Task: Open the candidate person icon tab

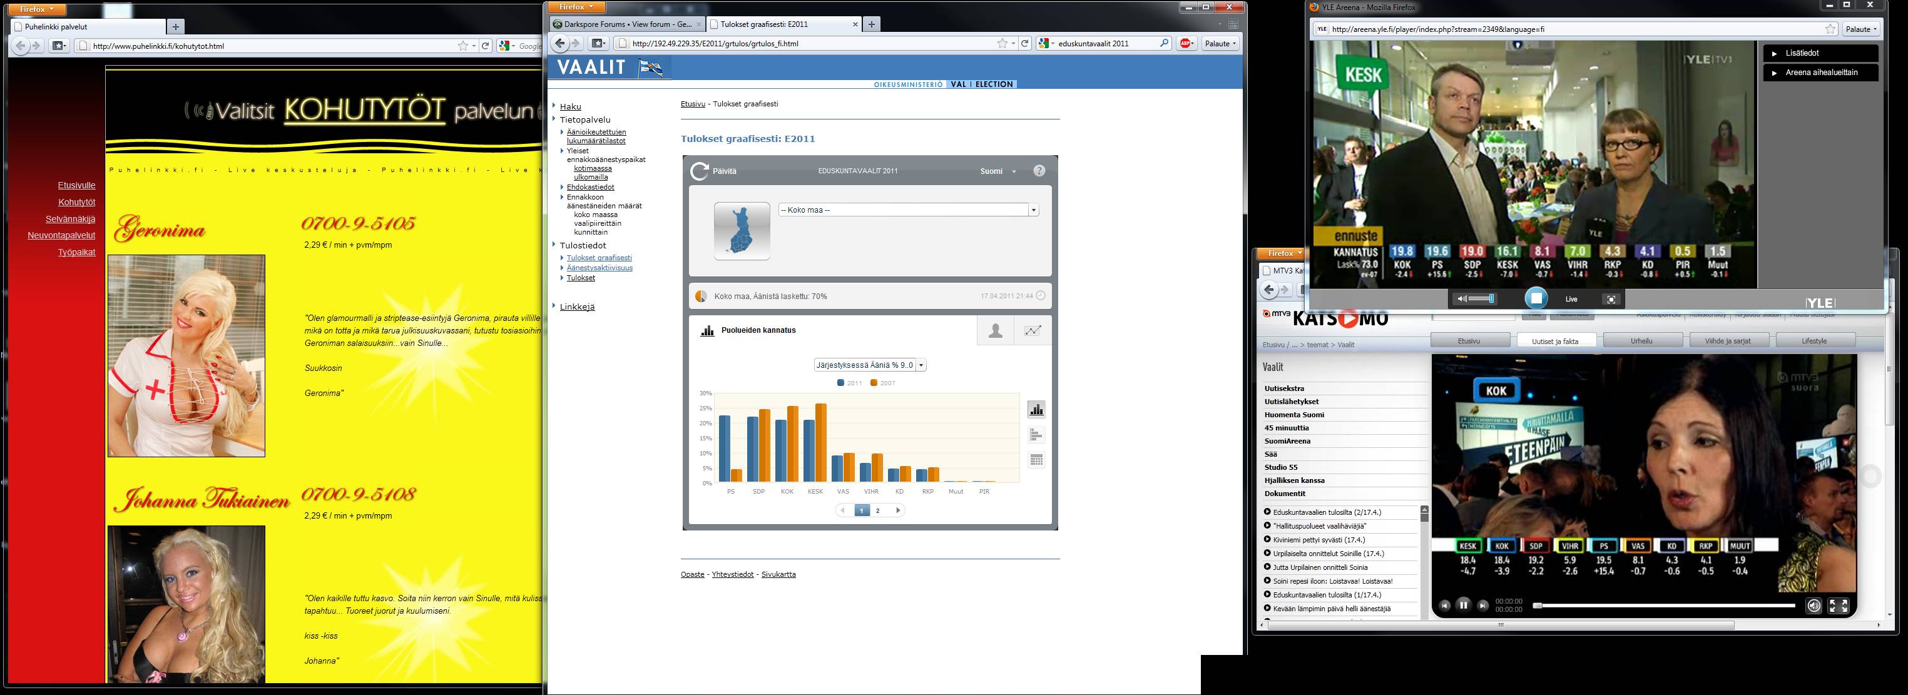Action: coord(995,331)
